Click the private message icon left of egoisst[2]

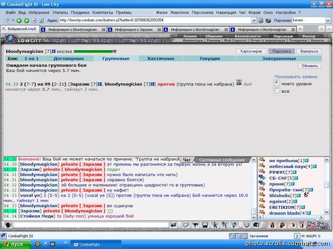262,200
